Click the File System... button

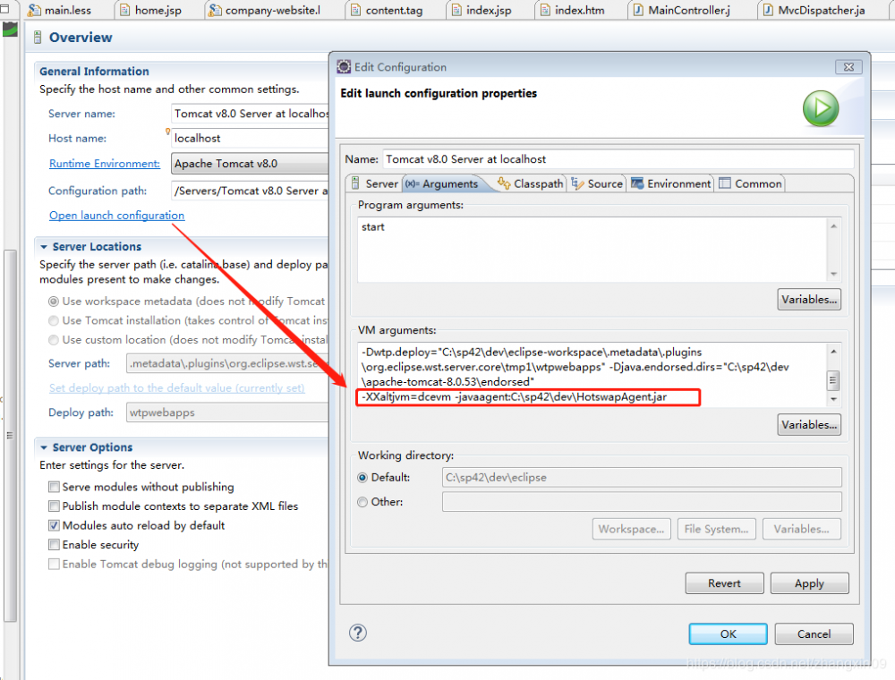tap(716, 530)
